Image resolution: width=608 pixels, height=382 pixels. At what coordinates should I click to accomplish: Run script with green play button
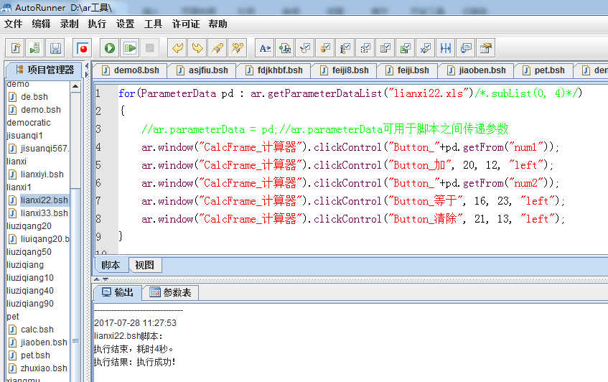(110, 48)
